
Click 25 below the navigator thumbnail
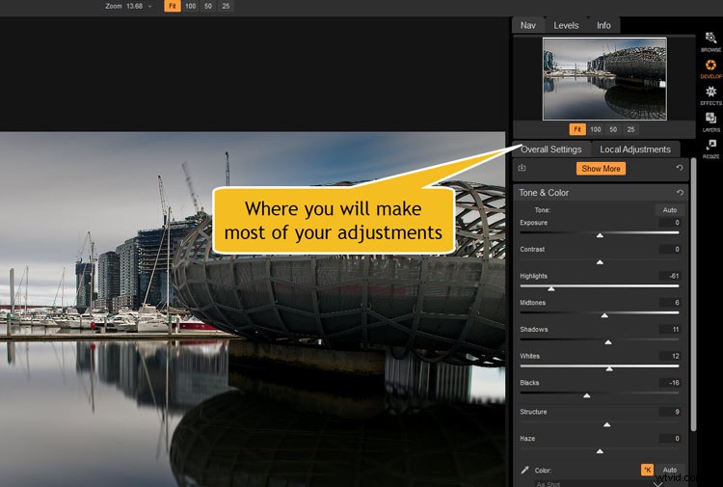630,129
